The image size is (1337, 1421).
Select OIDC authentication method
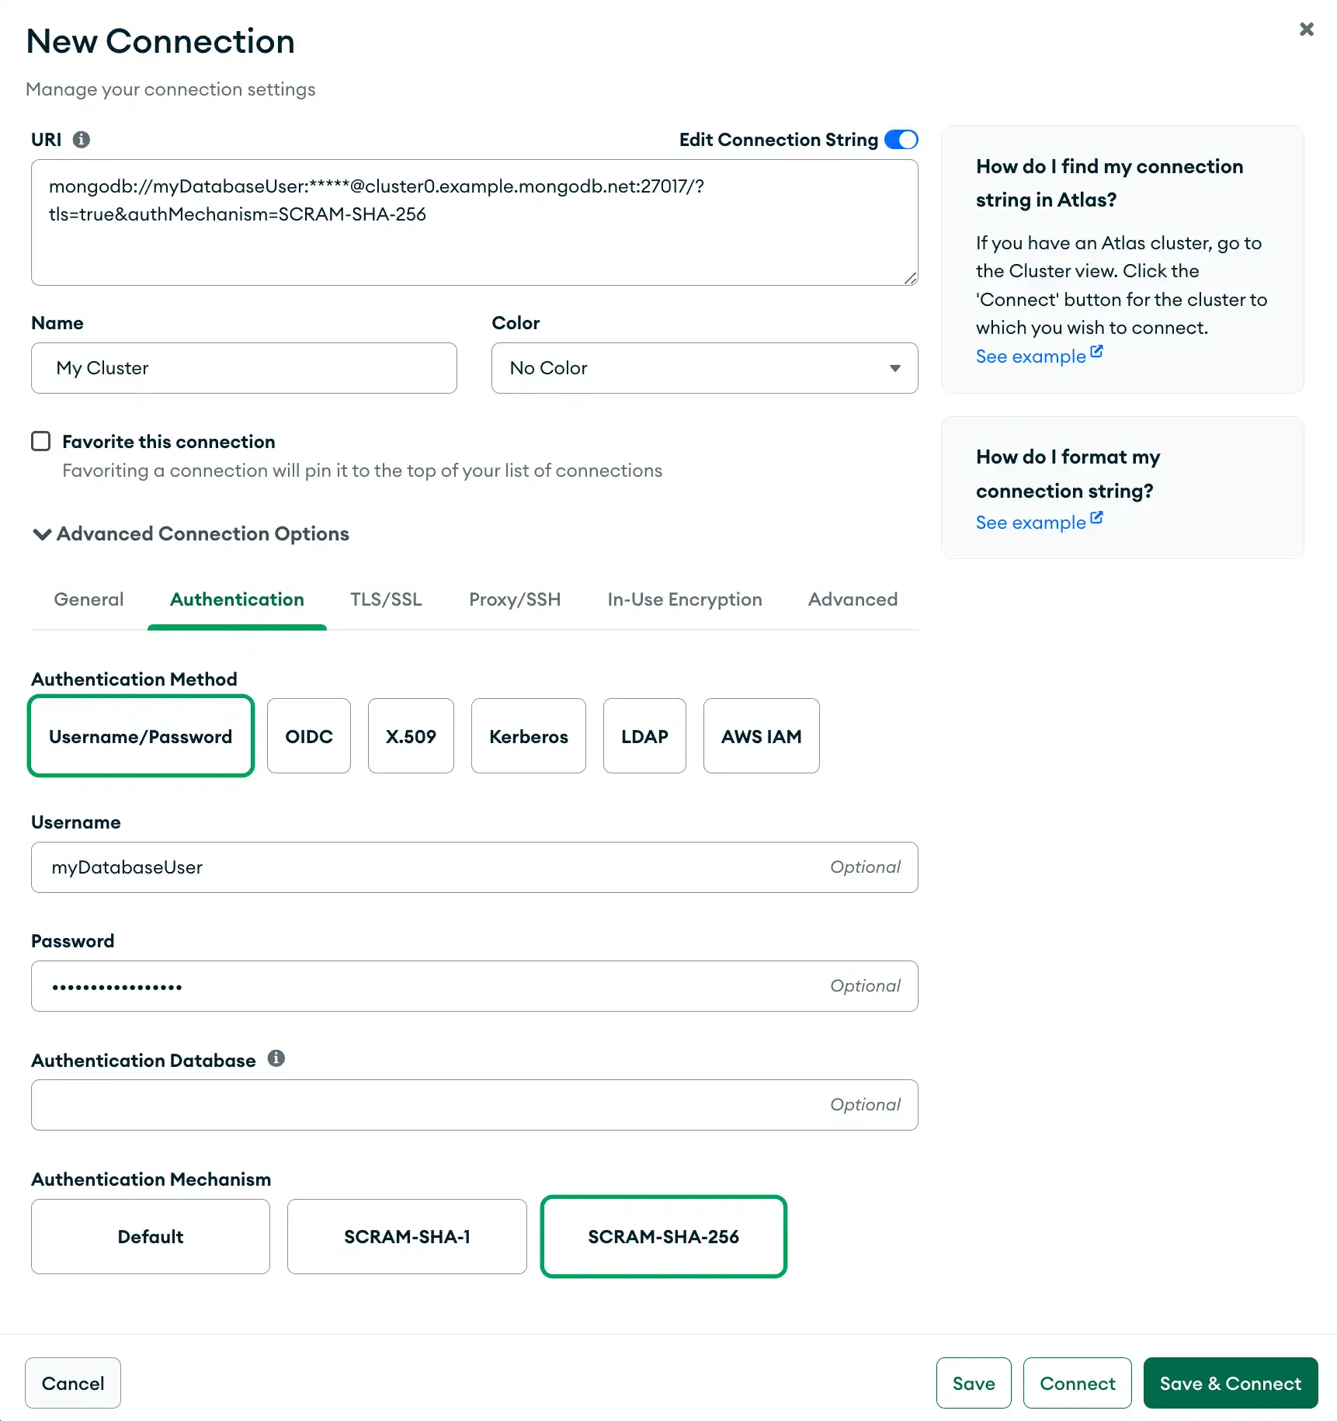pyautogui.click(x=308, y=736)
